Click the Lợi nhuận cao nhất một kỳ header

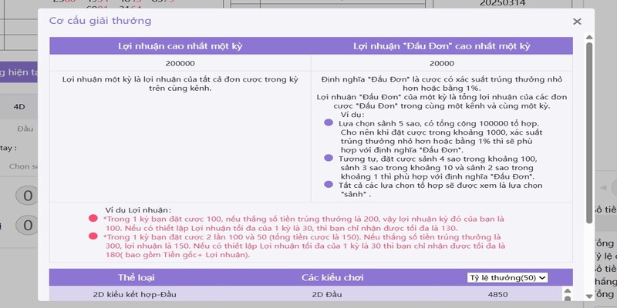[180, 46]
